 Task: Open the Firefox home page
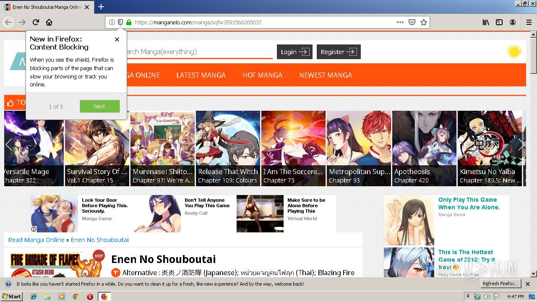(x=49, y=22)
